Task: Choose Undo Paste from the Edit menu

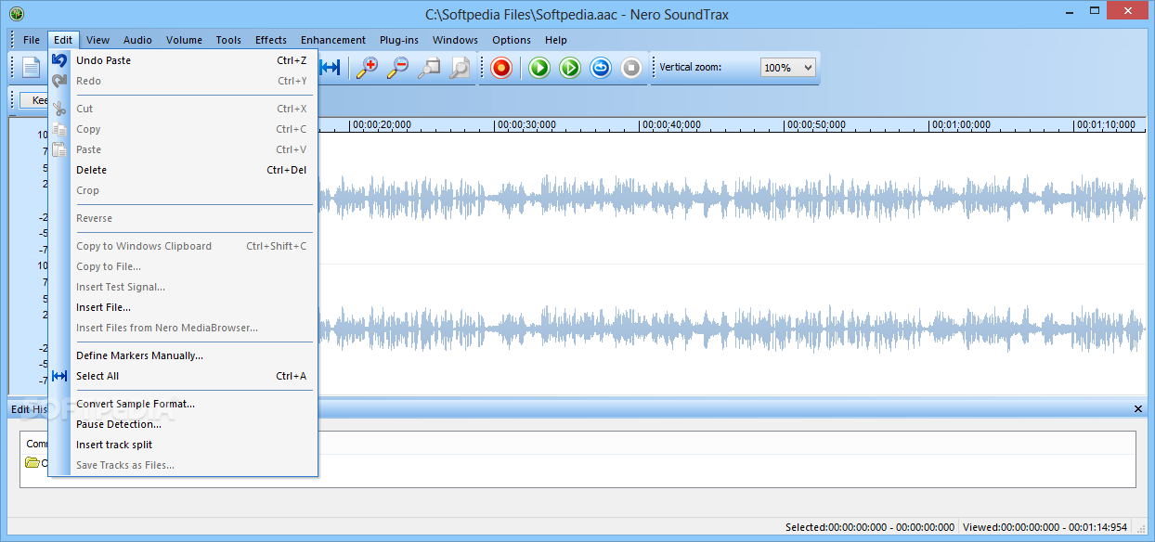Action: (x=183, y=60)
